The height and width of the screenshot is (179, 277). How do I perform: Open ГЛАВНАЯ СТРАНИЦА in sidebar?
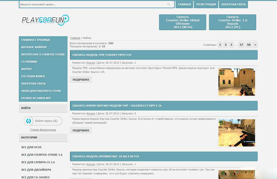pyautogui.click(x=43, y=40)
